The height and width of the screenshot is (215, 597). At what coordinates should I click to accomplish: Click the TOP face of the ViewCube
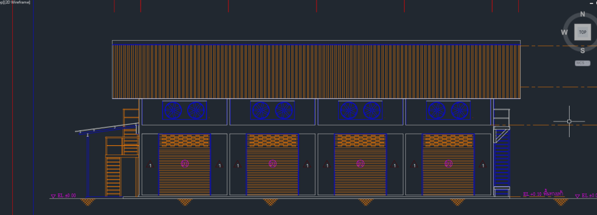coord(582,32)
